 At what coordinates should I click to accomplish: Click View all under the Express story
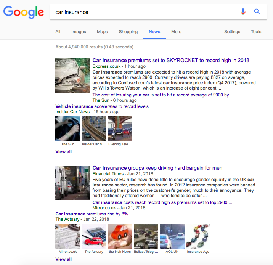click(x=64, y=152)
